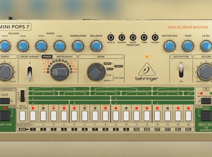Click the SYNC IN jack
Screen dimensions: 212x157
tap(111, 38)
